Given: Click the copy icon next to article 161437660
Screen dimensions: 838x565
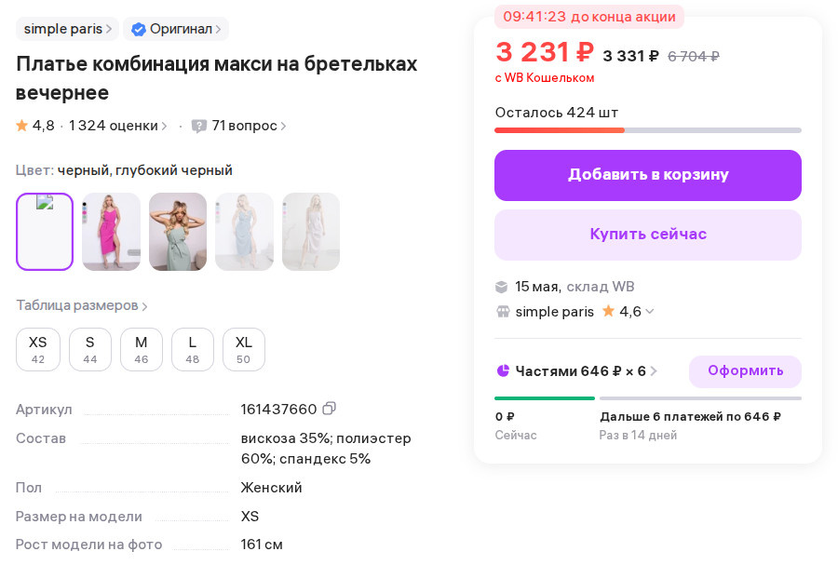Looking at the screenshot, I should (x=330, y=408).
